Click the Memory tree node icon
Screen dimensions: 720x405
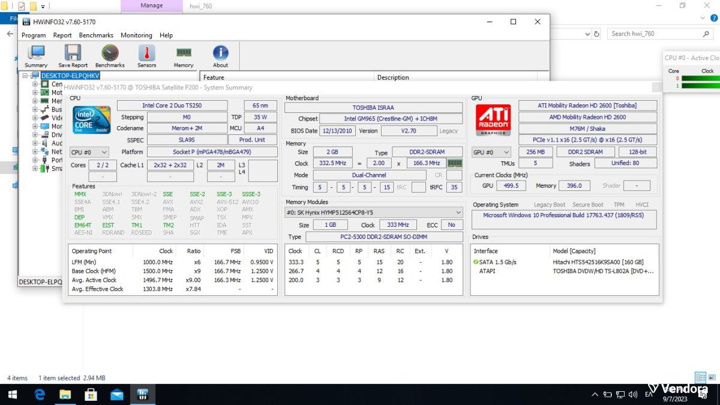44,101
